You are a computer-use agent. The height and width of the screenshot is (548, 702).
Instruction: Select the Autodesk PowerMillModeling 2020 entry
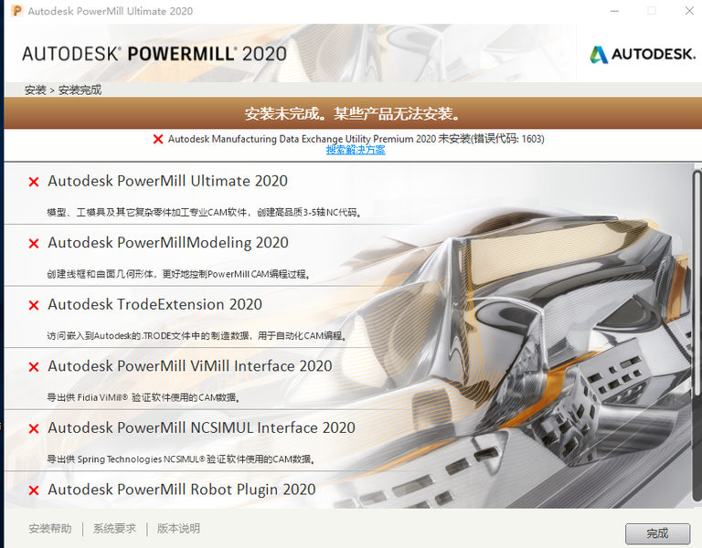(168, 243)
